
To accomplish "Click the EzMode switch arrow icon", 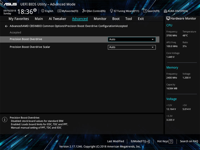I will tap(148, 141).
